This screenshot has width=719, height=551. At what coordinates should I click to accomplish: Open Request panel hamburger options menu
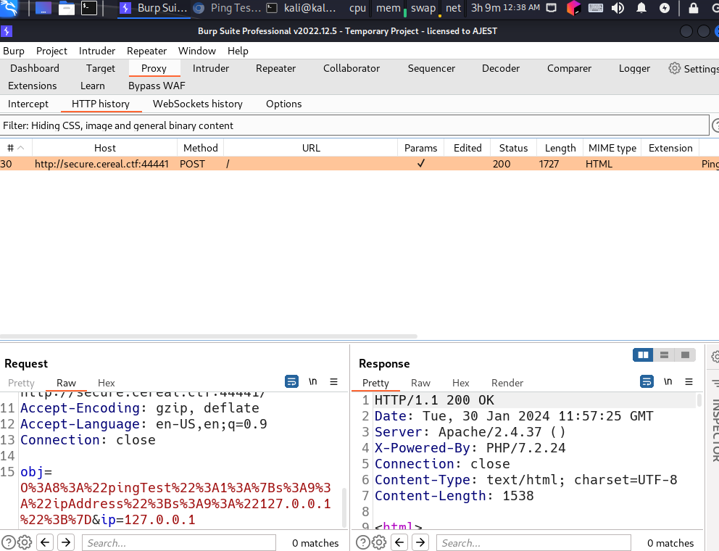pos(333,381)
